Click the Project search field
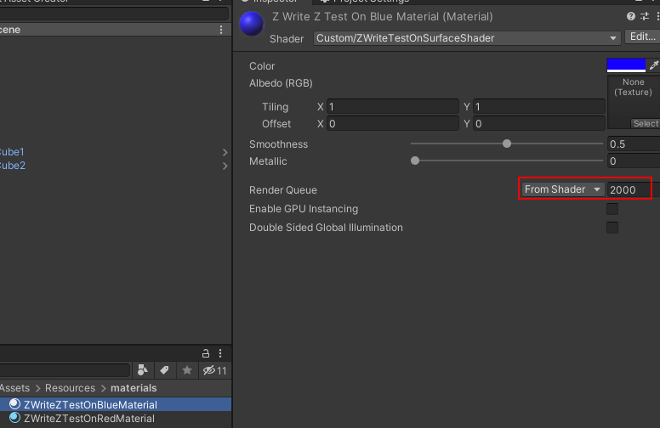The height and width of the screenshot is (428, 660). point(65,370)
